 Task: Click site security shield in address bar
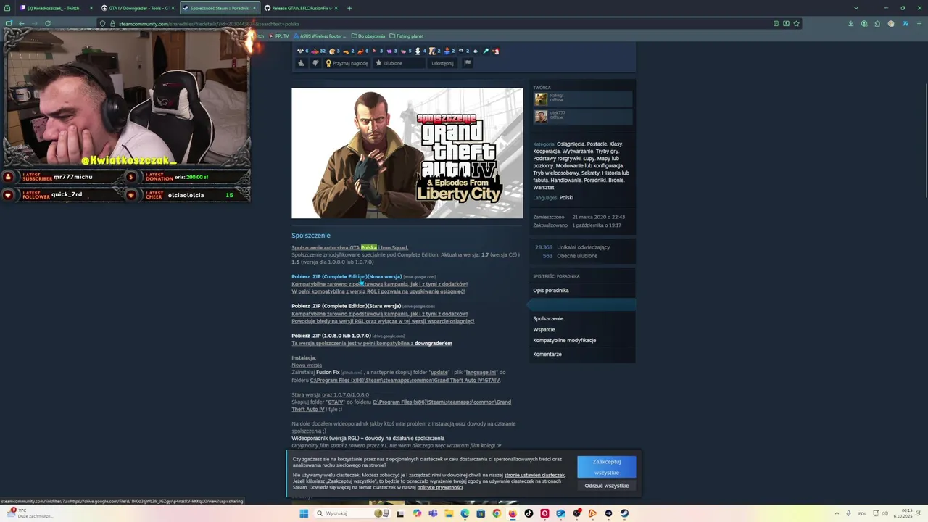102,23
